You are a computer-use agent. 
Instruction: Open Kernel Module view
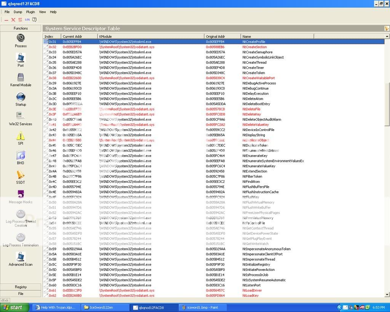(21, 77)
